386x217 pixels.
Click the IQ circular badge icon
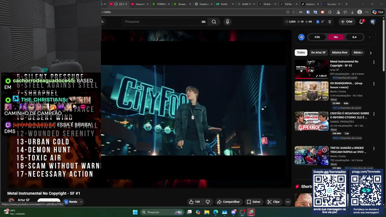301,37
